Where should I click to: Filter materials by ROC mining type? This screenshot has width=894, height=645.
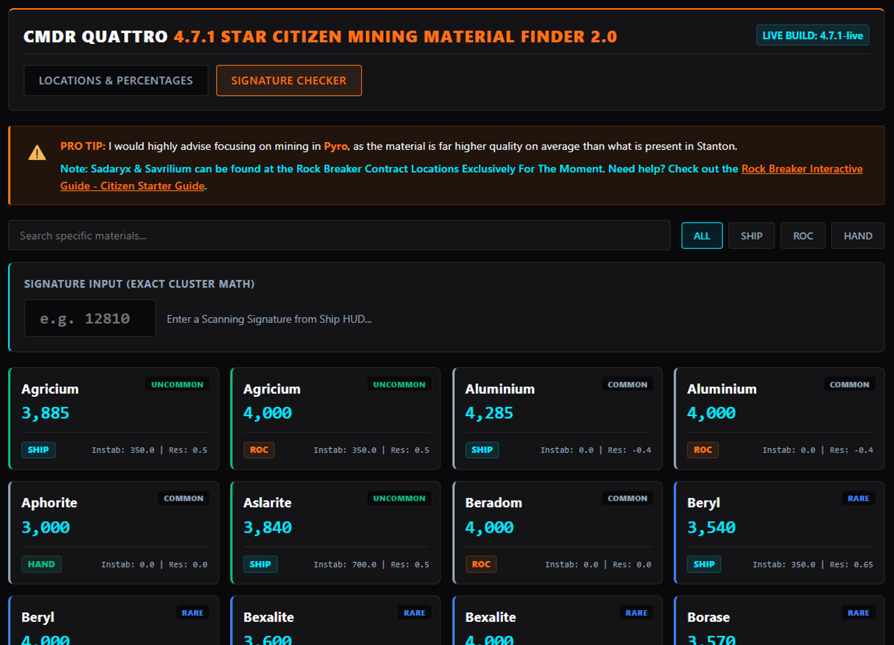point(802,236)
